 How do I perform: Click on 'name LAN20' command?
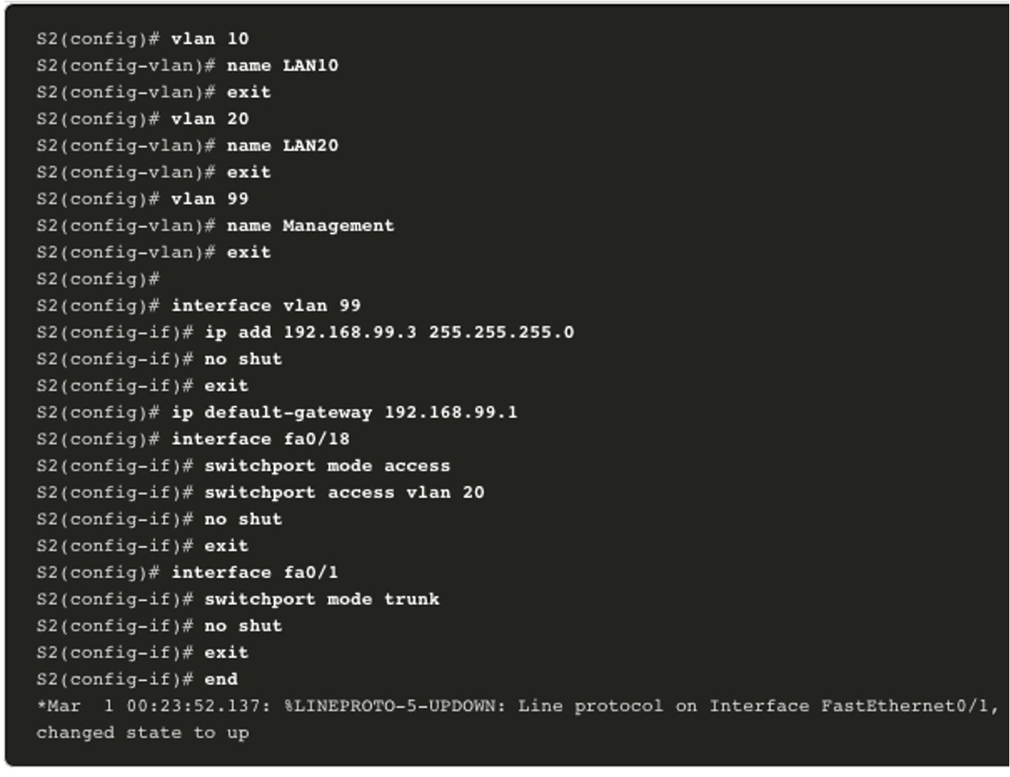tap(283, 146)
